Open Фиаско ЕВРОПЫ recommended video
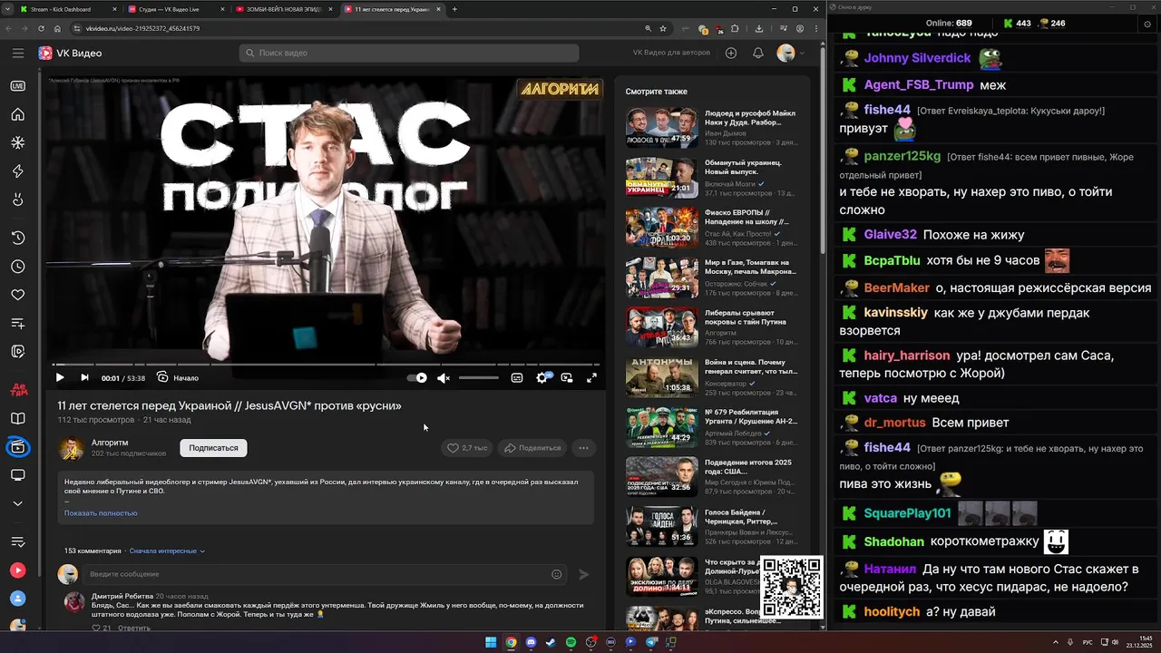 tap(711, 227)
